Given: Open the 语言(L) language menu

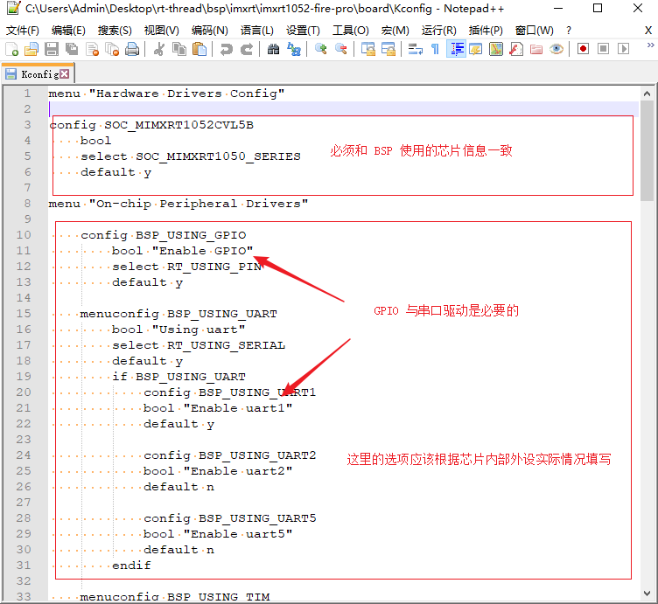Looking at the screenshot, I should point(255,31).
